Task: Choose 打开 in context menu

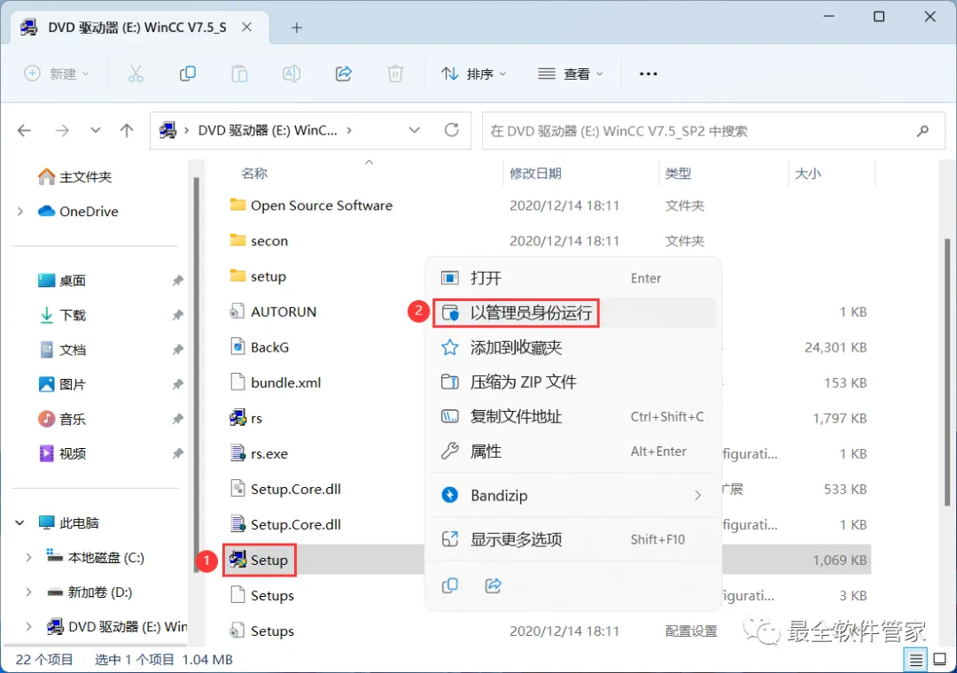Action: 572,278
